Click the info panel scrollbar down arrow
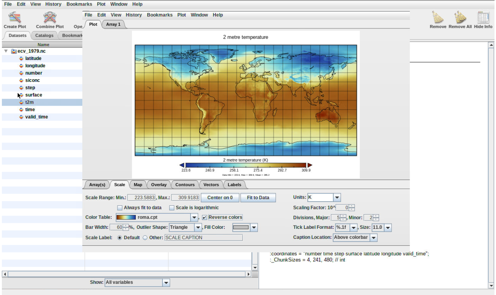Viewport: 496px width, 295px height. [x=492, y=286]
